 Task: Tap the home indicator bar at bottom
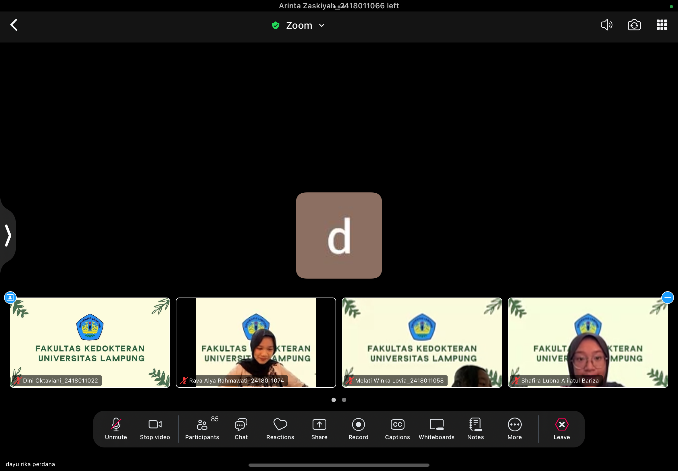(x=339, y=465)
